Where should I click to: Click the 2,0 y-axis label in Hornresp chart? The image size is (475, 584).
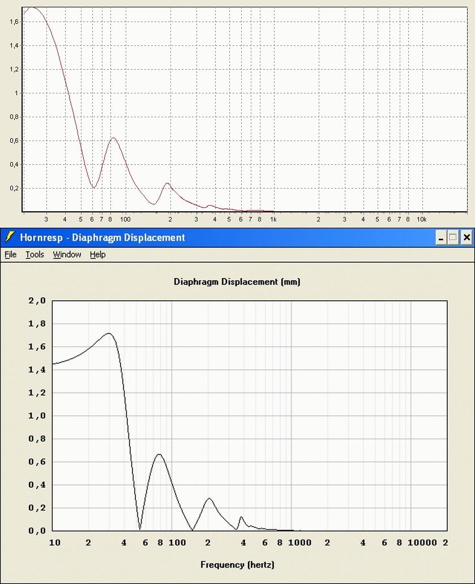37,301
